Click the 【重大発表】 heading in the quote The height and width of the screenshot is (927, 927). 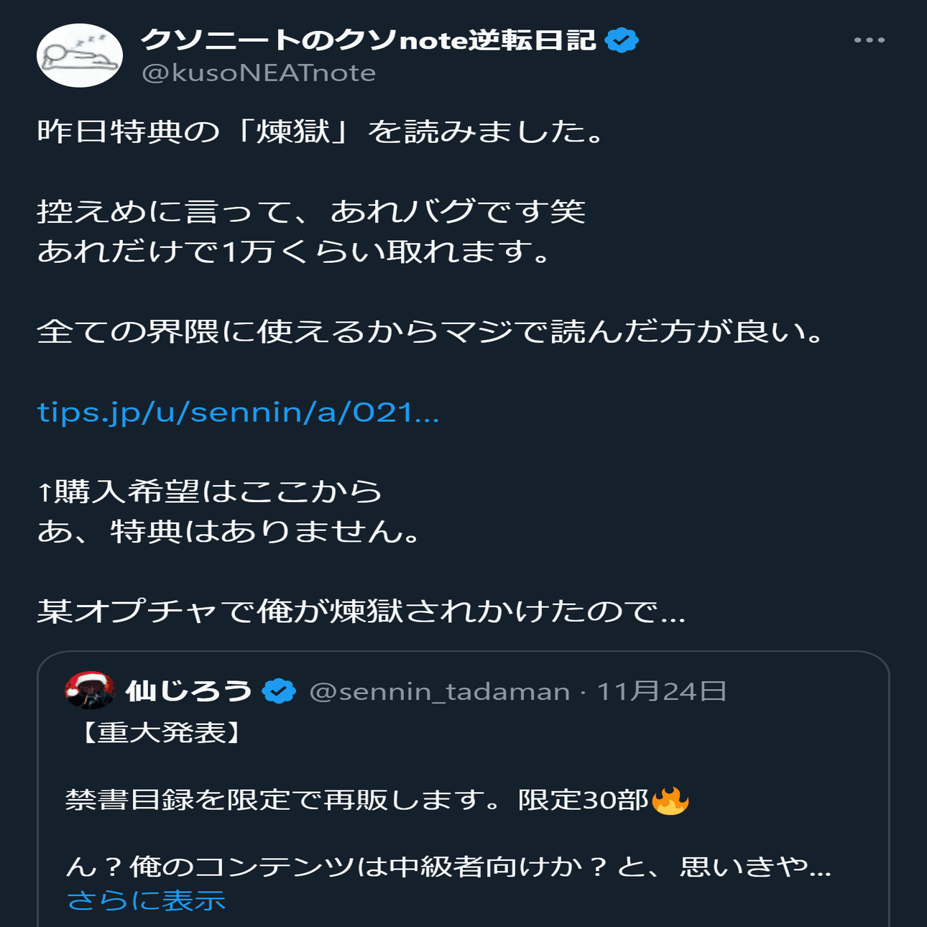point(160,732)
